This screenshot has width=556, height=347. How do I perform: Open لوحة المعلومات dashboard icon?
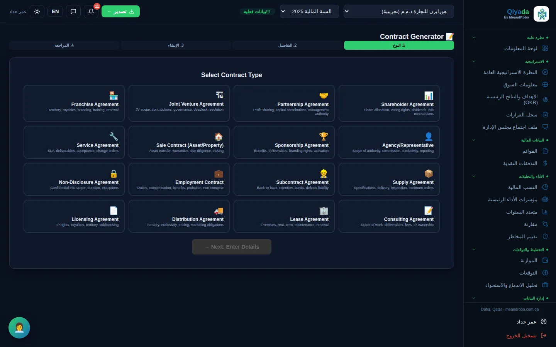(x=545, y=48)
